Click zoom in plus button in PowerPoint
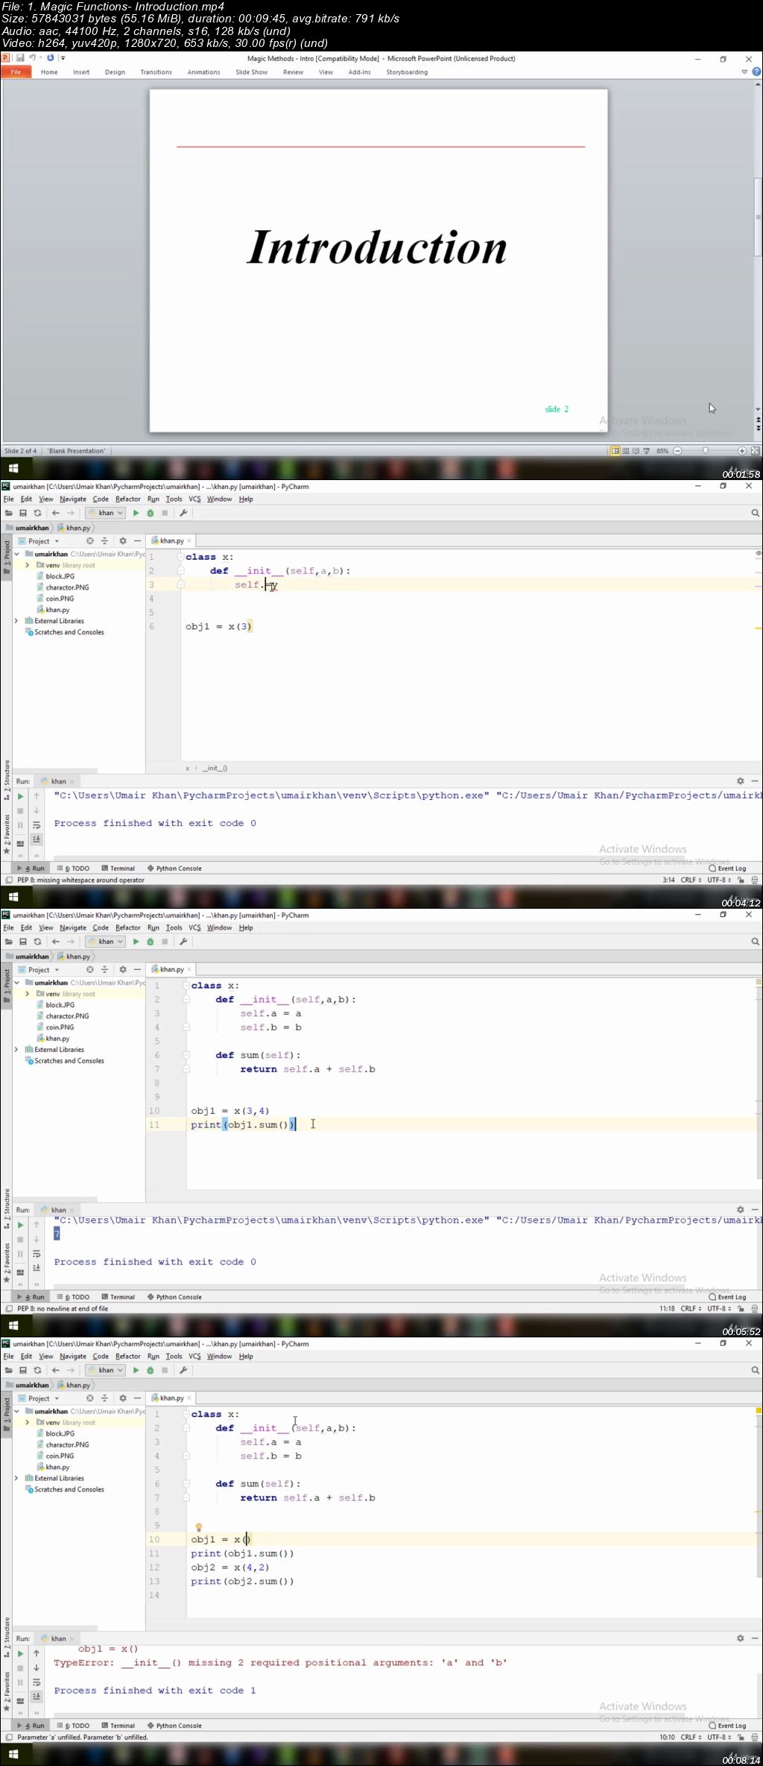 741,451
